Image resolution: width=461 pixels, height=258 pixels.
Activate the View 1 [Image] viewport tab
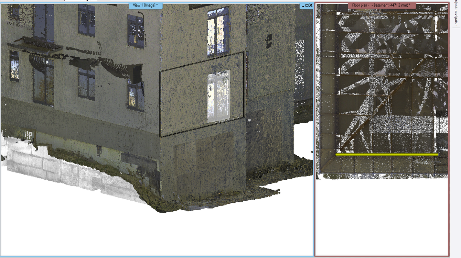point(145,5)
